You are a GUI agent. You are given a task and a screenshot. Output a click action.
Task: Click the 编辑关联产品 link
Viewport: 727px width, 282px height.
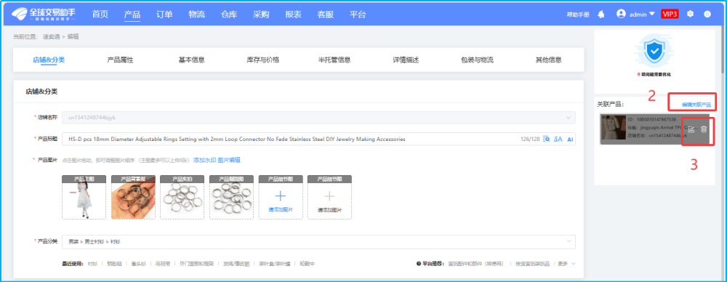tap(696, 105)
